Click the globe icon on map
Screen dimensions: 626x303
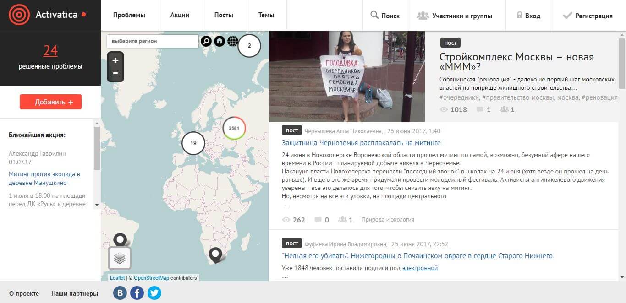[233, 41]
